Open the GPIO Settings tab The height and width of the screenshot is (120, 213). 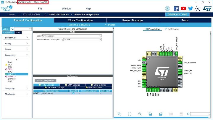[99, 85]
